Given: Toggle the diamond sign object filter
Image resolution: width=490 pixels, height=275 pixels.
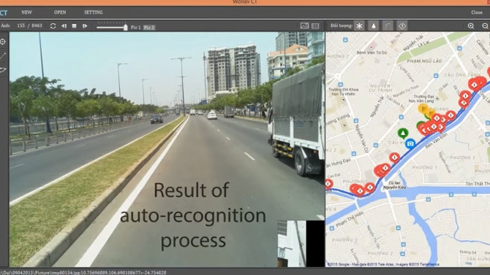Looking at the screenshot, I should tap(402, 26).
